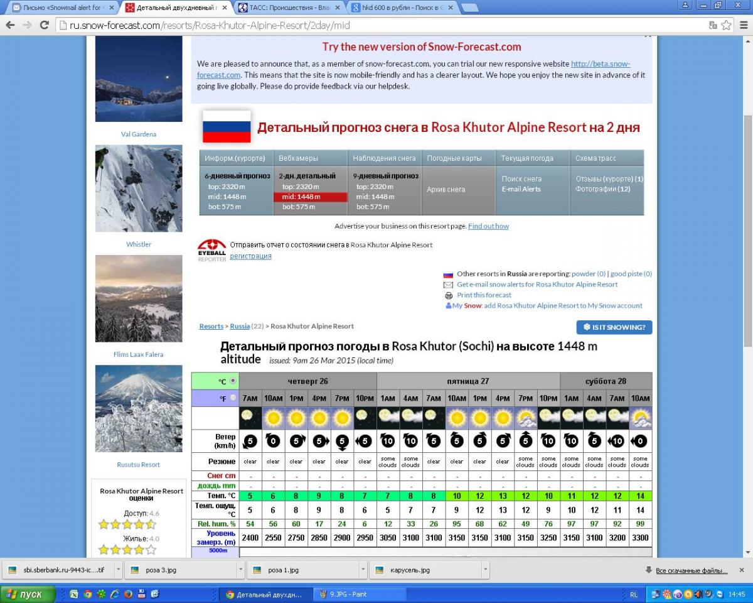Open the Схема трасс menu tab
The height and width of the screenshot is (603, 753).
(607, 158)
